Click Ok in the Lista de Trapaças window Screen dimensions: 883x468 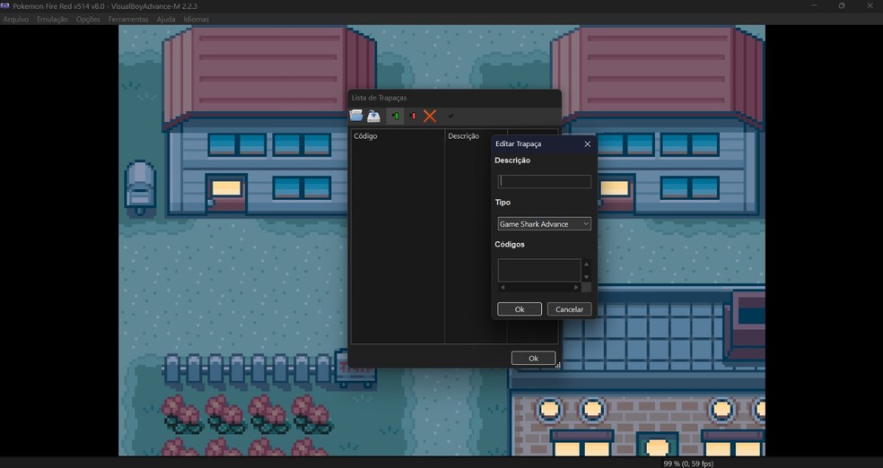(x=533, y=359)
